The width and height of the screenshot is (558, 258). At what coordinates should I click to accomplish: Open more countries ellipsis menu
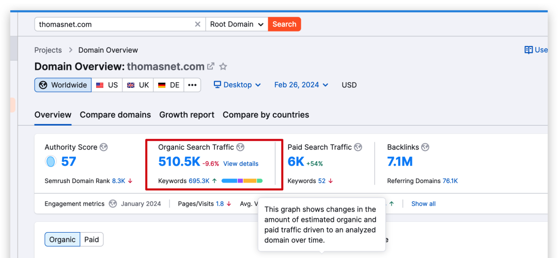192,85
